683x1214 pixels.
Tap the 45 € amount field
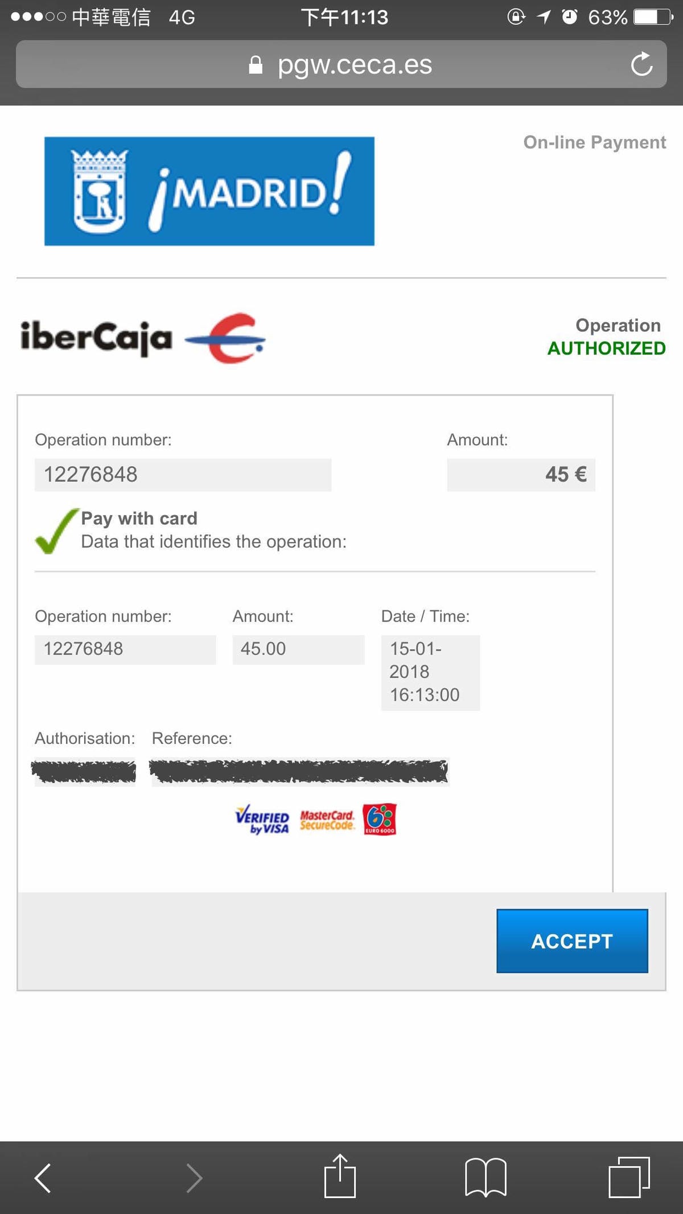click(521, 475)
